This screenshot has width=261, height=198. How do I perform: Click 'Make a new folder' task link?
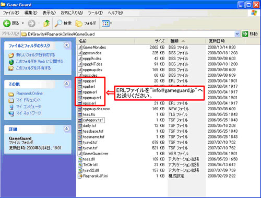click(35, 55)
